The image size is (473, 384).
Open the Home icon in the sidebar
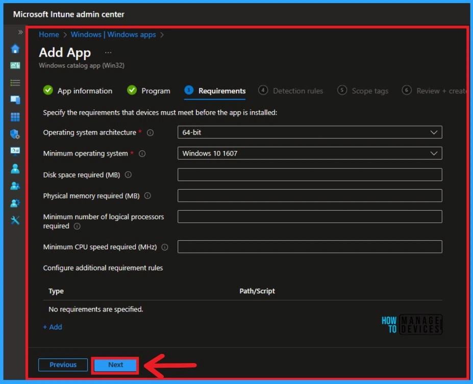click(x=15, y=48)
